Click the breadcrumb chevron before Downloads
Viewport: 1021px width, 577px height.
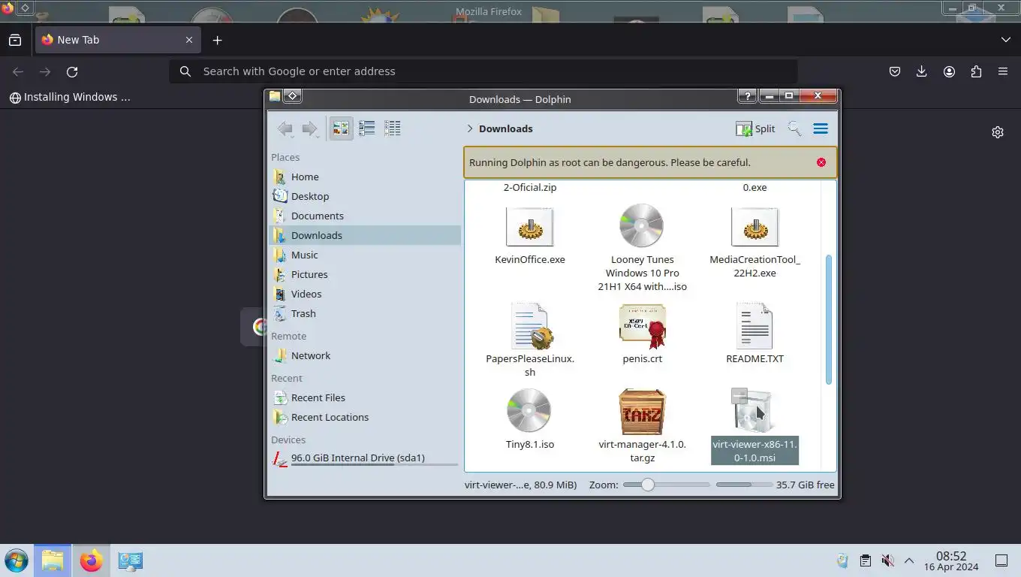(470, 128)
